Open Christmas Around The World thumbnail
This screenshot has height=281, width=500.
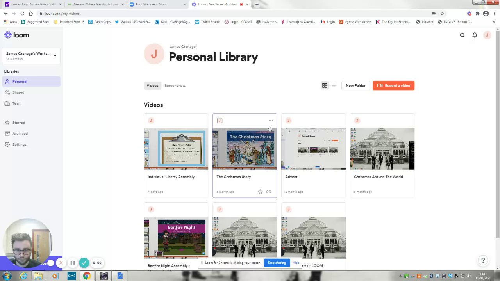[382, 149]
